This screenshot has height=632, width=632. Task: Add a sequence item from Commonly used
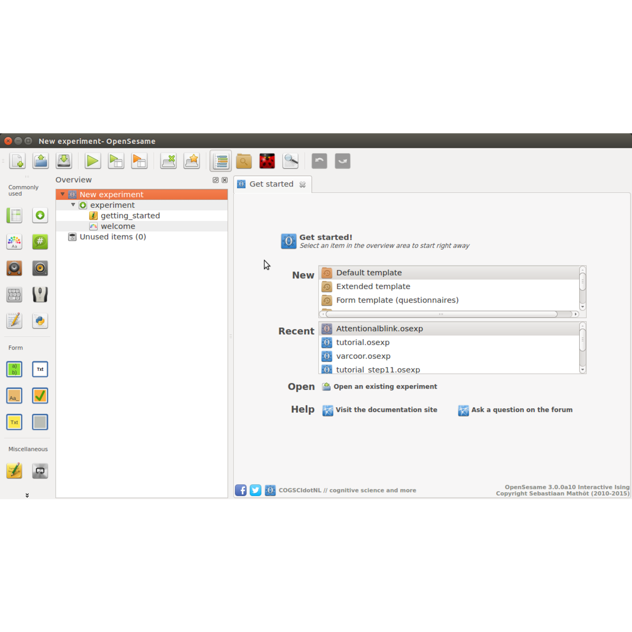[x=40, y=215]
